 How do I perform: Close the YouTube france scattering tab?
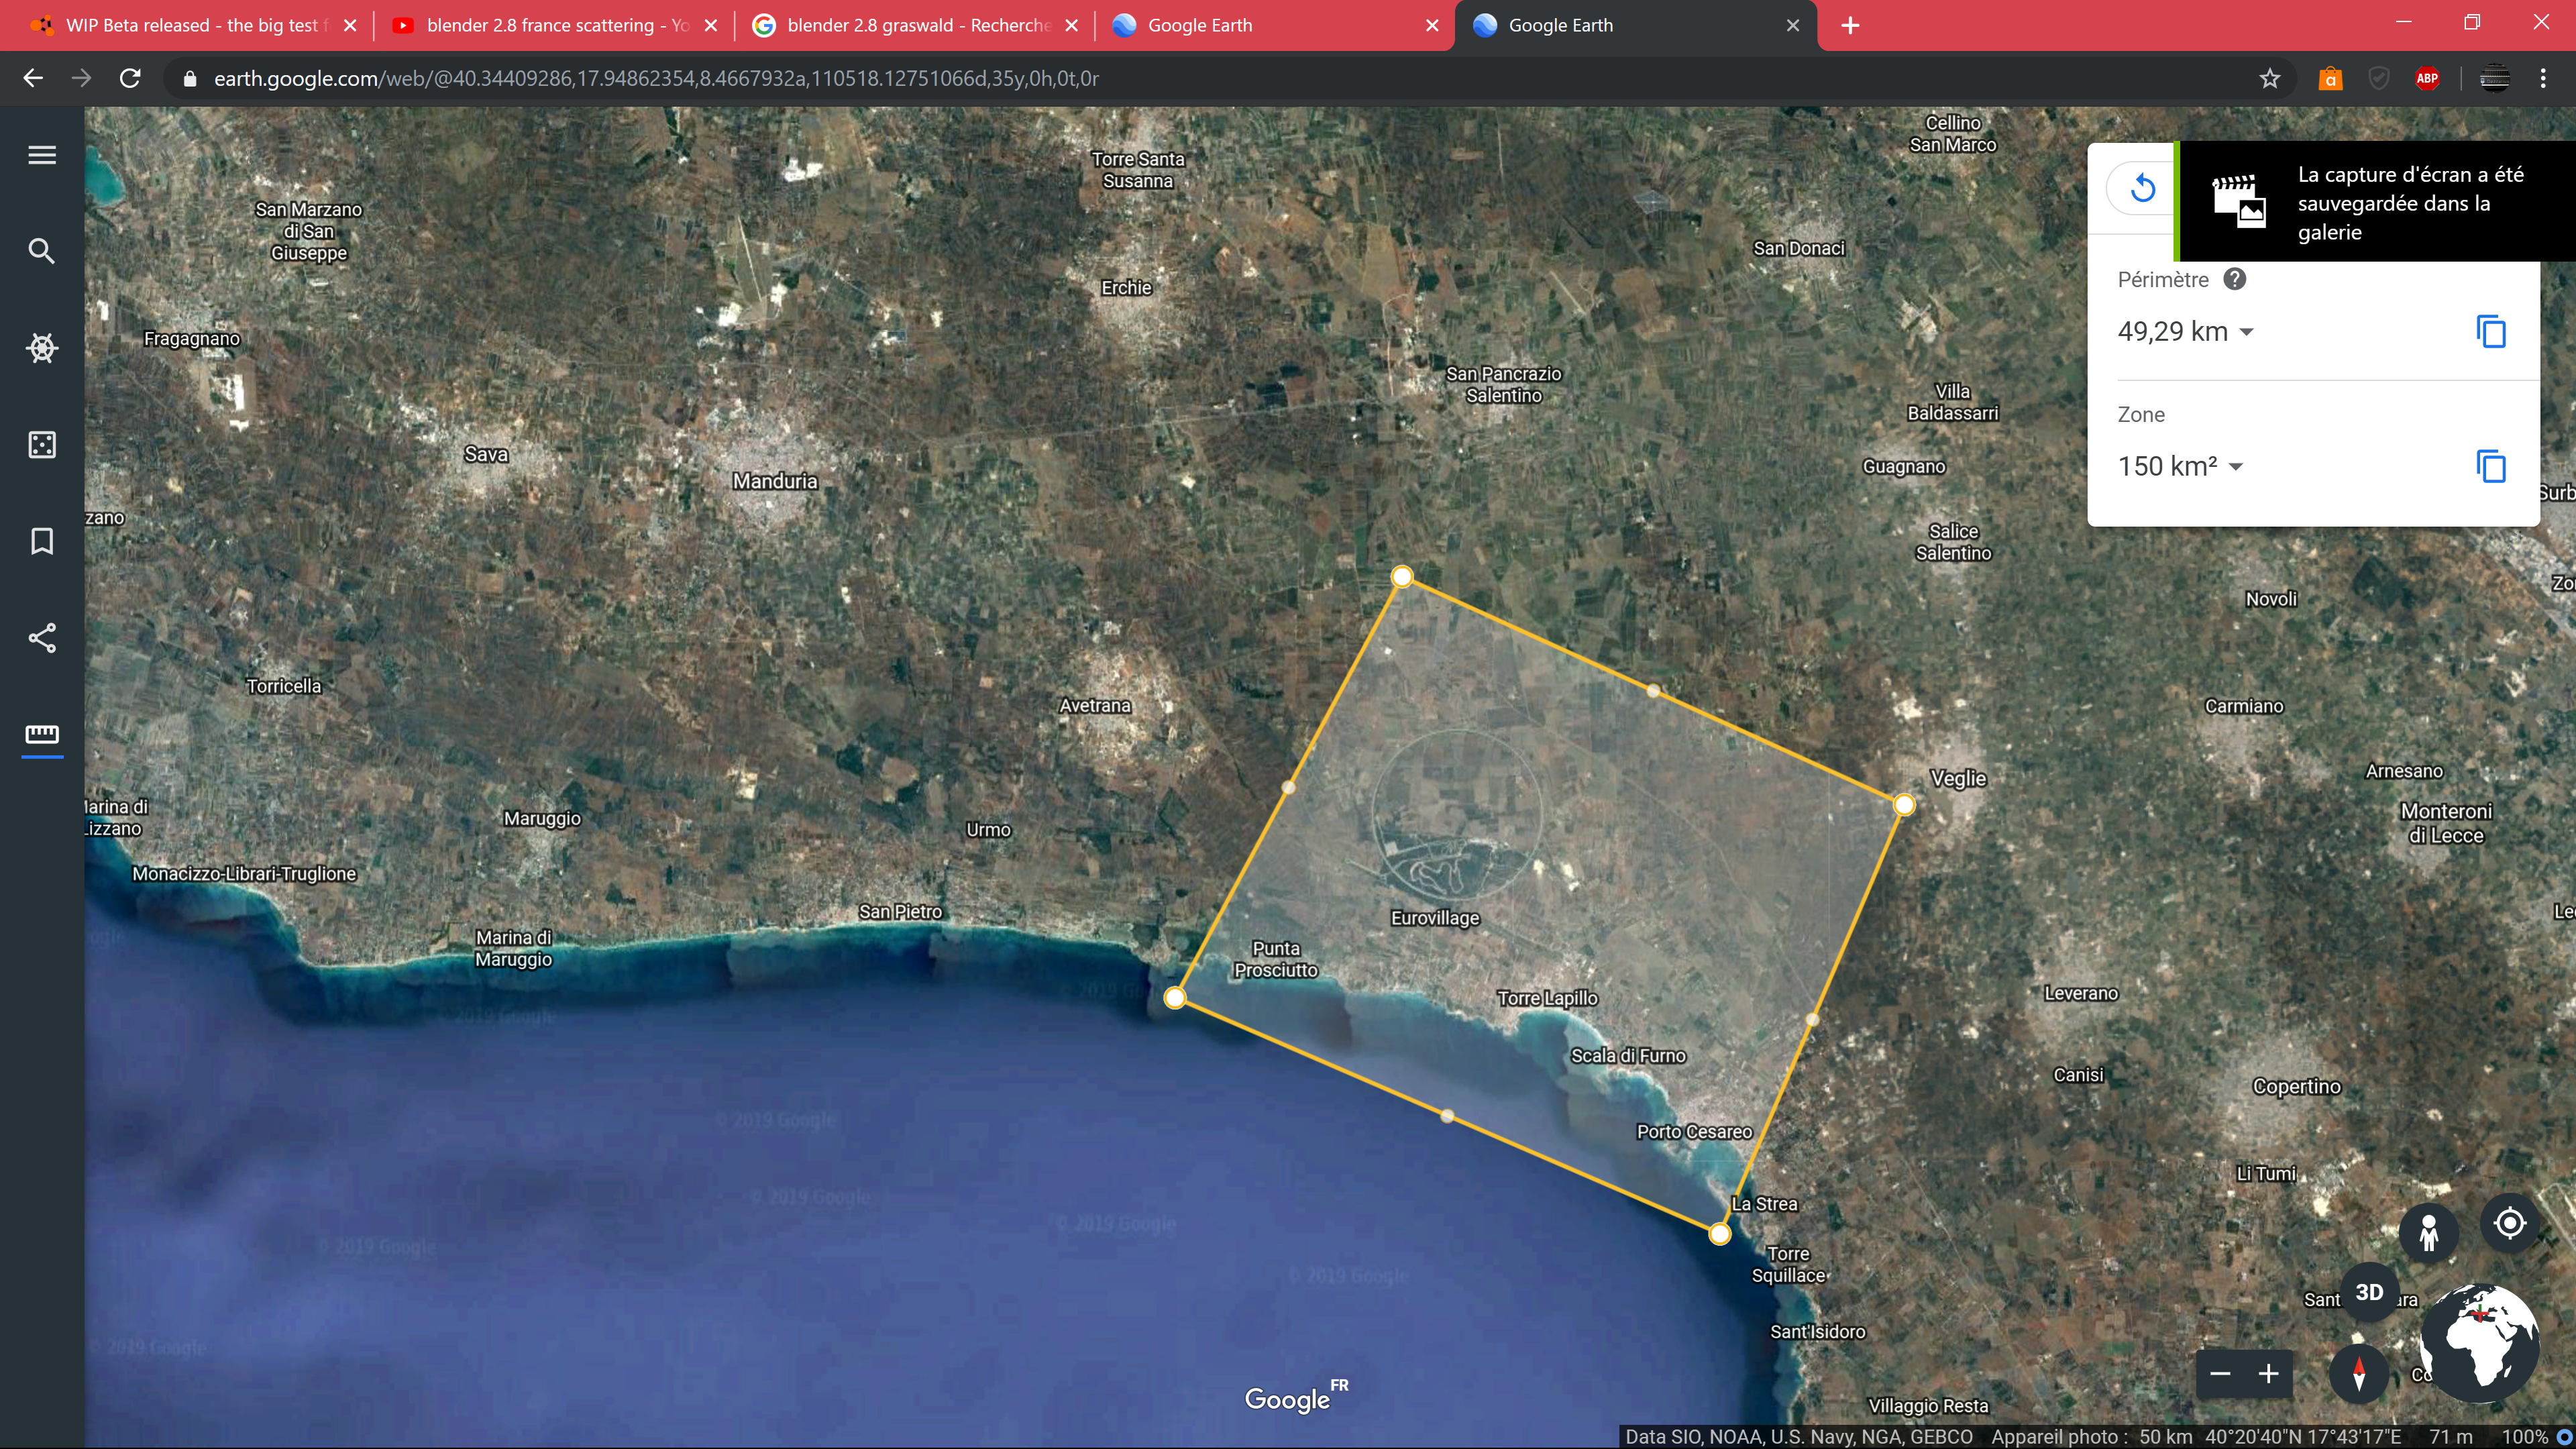711,26
